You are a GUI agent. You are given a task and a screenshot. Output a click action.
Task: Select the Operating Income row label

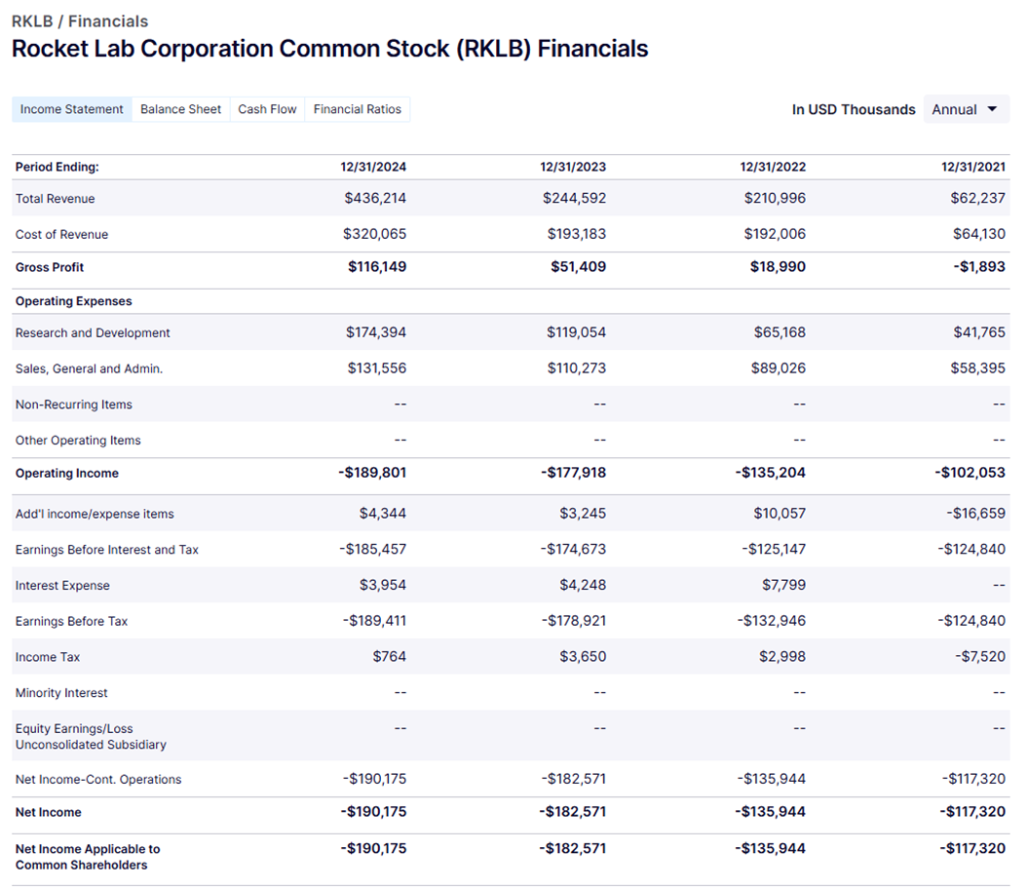click(67, 474)
